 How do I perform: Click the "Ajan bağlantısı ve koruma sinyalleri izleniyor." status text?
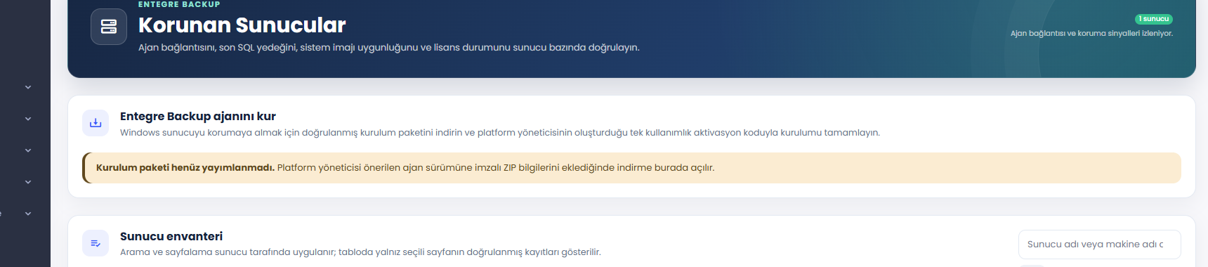1091,33
